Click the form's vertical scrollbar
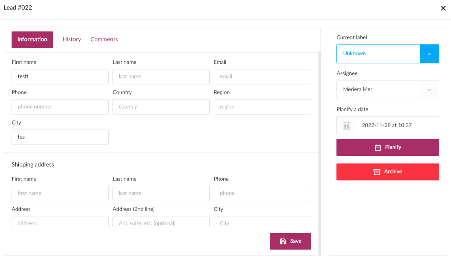 tap(319, 136)
